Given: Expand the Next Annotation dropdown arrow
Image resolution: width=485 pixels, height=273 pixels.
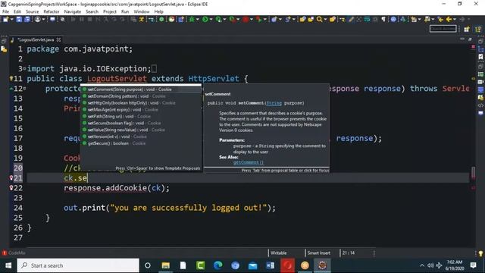Looking at the screenshot, I should coord(420,19).
